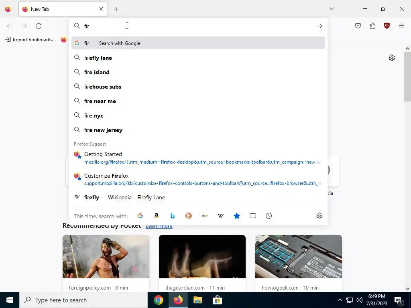Screen dimensions: 411x308
Task: Close the New Tab tab
Action: (101, 9)
